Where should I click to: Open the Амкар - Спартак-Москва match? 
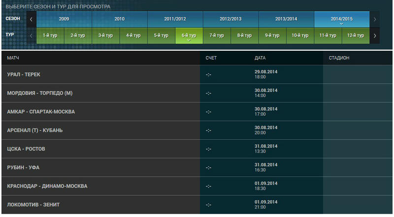(x=41, y=112)
